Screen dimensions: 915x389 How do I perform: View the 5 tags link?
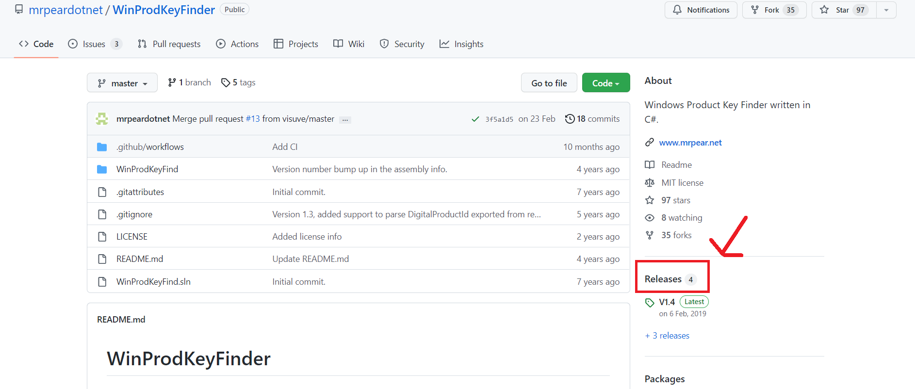(x=238, y=82)
